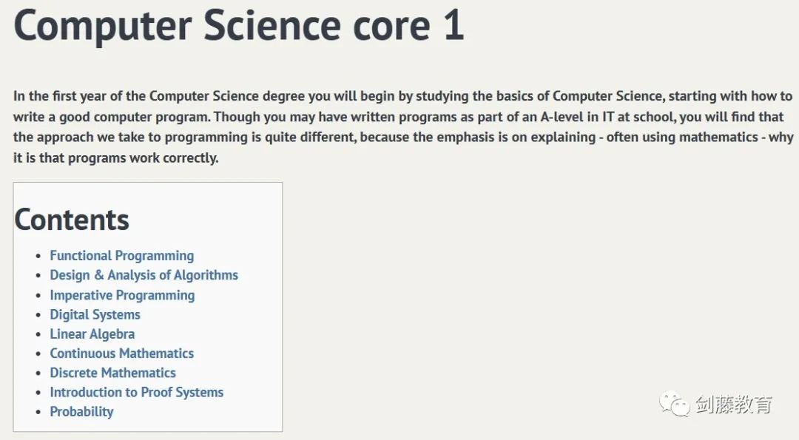
Task: Click the bullet before Functional Programming
Action: click(38, 256)
